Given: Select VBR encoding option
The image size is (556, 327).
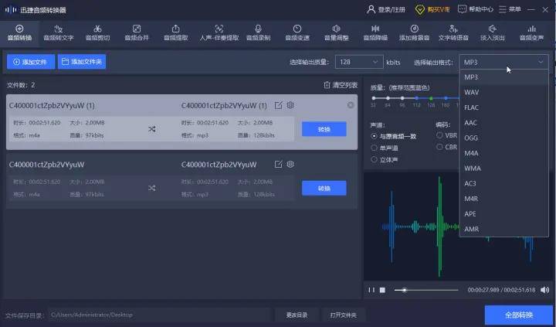Looking at the screenshot, I should point(447,135).
